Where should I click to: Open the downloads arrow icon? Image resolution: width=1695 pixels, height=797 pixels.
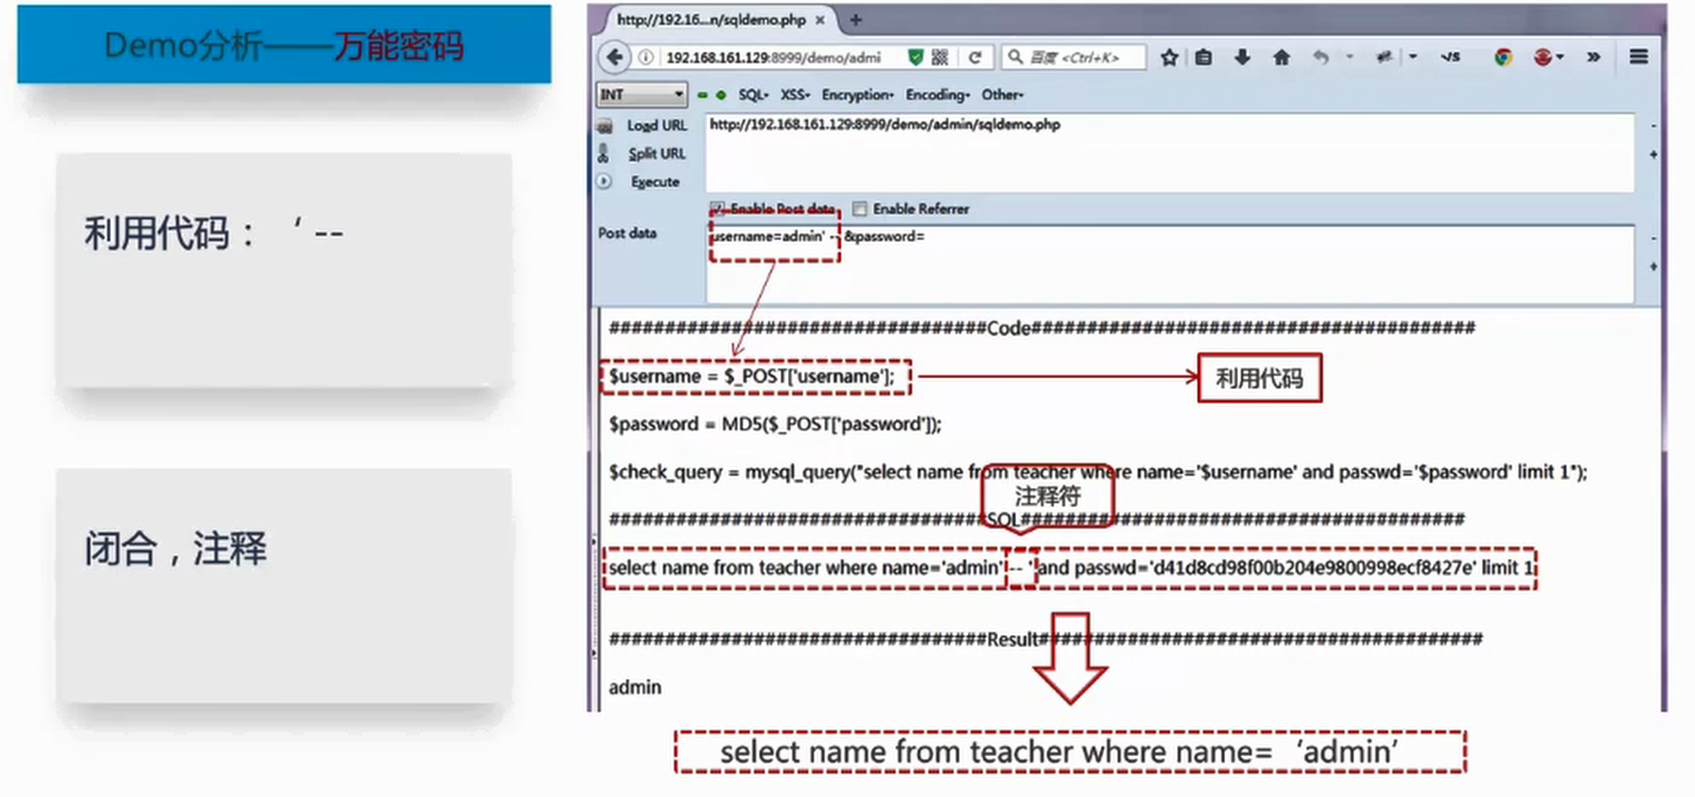[x=1242, y=57]
